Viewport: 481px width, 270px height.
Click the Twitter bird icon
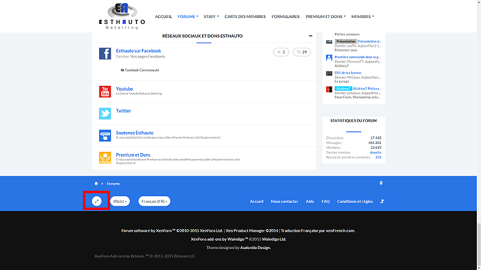(105, 113)
